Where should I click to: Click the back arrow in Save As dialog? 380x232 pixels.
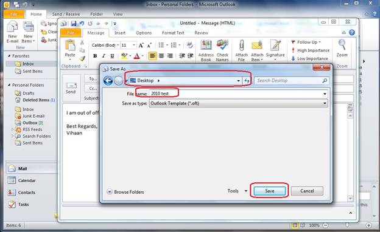coord(108,81)
